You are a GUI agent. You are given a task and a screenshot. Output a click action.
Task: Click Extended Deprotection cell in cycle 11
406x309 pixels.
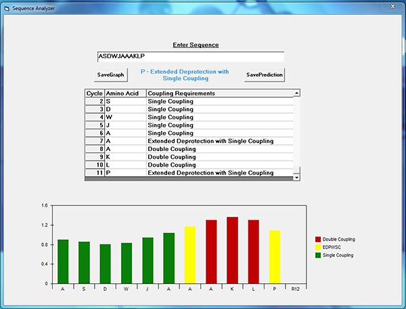220,173
